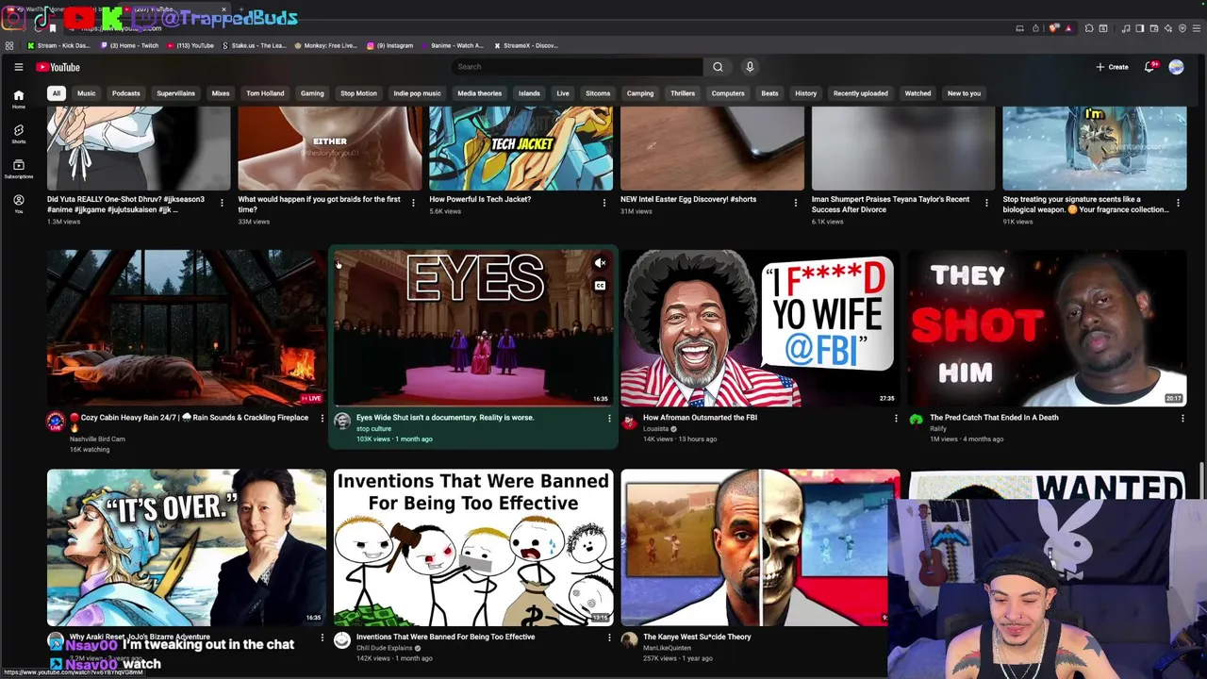Select the Podcasts filter chip
The image size is (1207, 679).
(125, 93)
